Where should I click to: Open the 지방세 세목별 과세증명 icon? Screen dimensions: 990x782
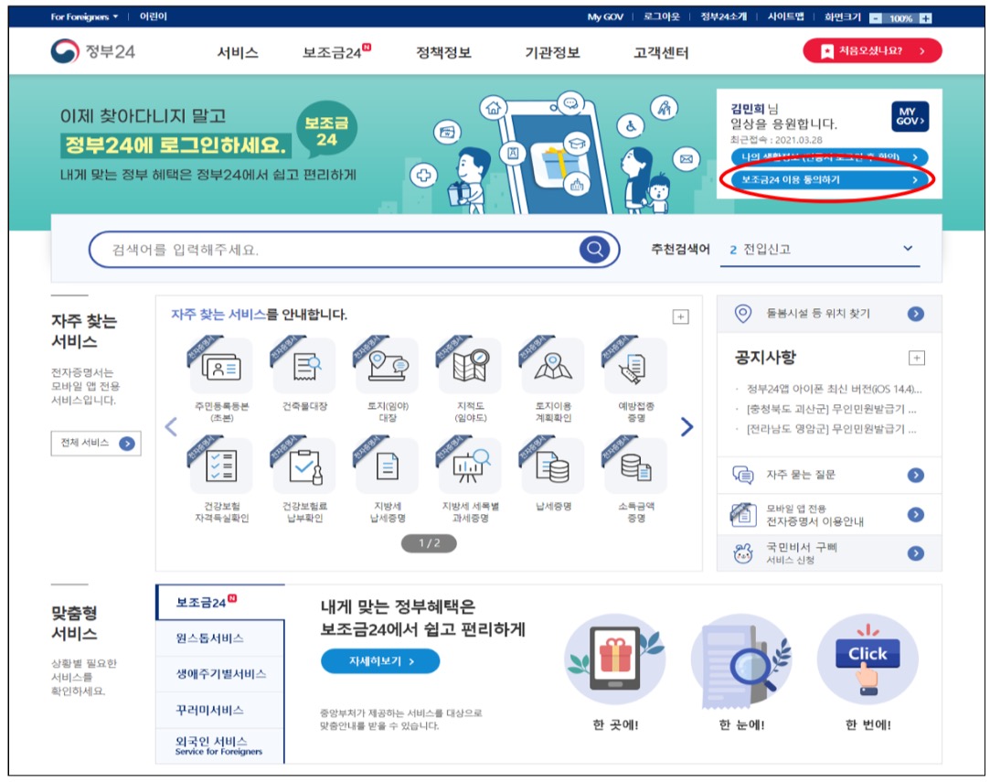coord(470,466)
